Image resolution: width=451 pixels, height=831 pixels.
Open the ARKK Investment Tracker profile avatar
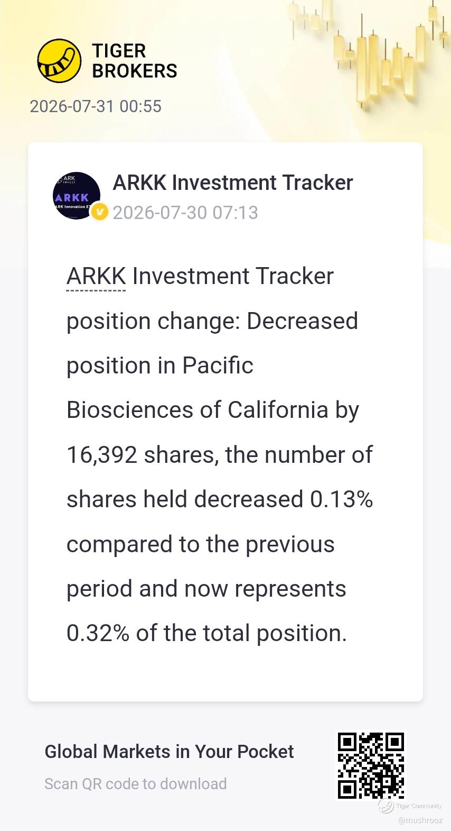point(77,196)
